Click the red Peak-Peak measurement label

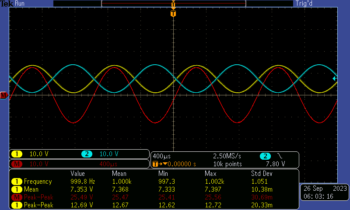click(38, 197)
